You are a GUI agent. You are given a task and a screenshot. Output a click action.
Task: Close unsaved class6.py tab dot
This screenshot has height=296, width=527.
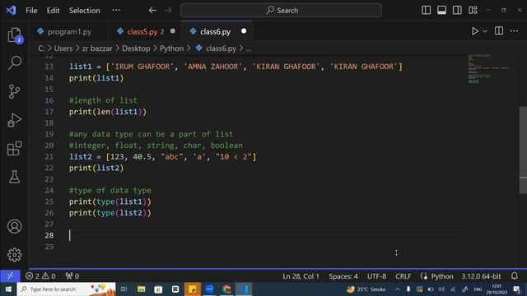pos(244,31)
